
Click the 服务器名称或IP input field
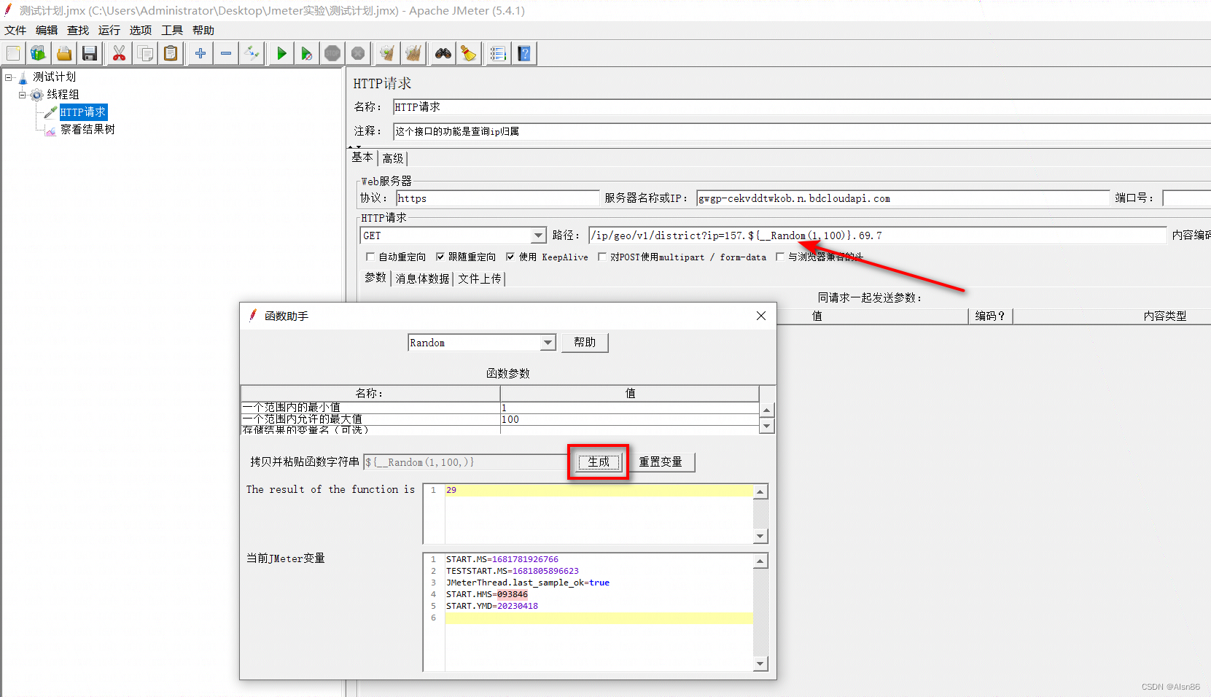pos(903,198)
